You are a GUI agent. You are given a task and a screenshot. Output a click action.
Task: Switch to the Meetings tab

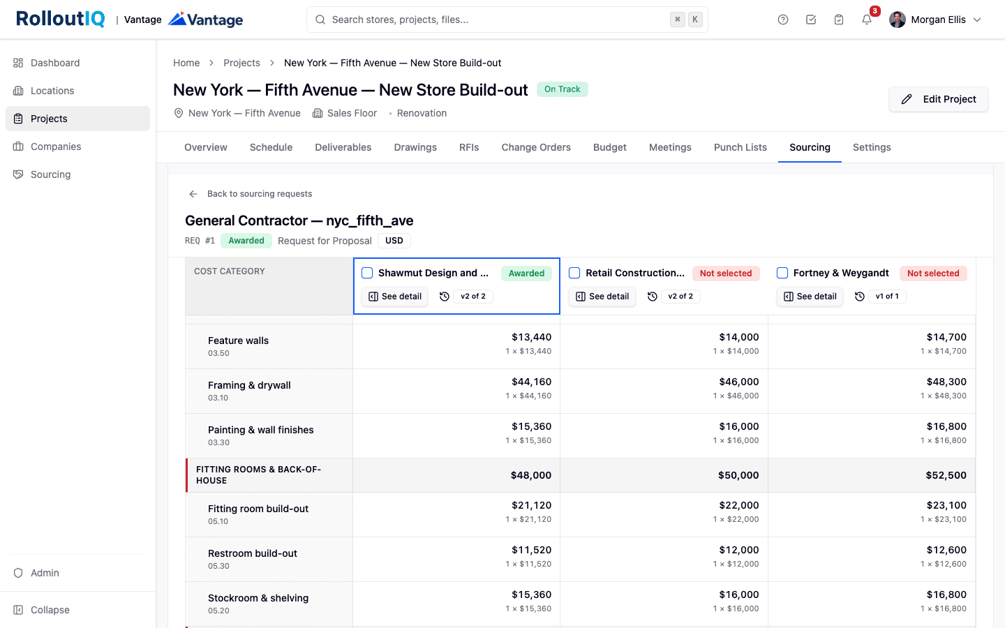[670, 147]
